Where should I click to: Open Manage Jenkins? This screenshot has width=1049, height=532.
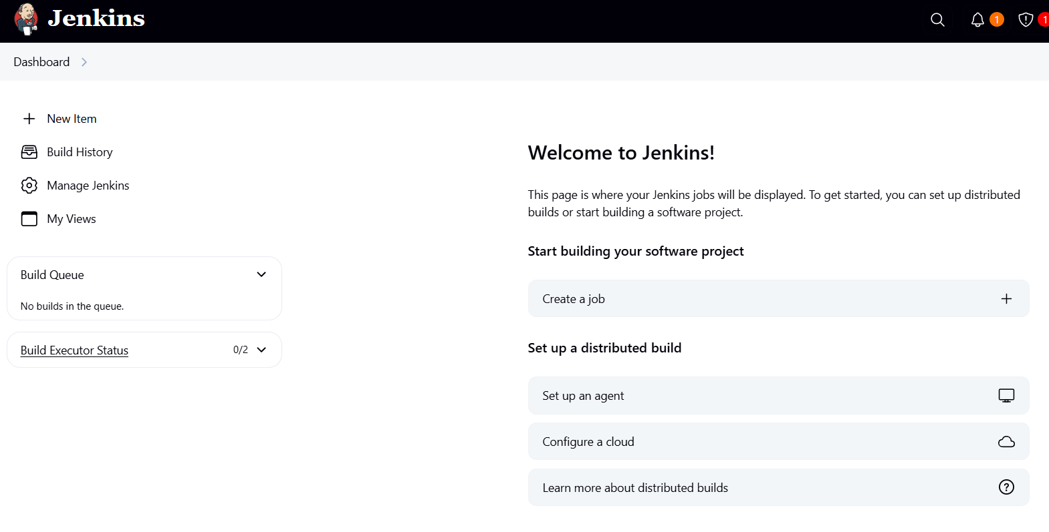click(88, 186)
